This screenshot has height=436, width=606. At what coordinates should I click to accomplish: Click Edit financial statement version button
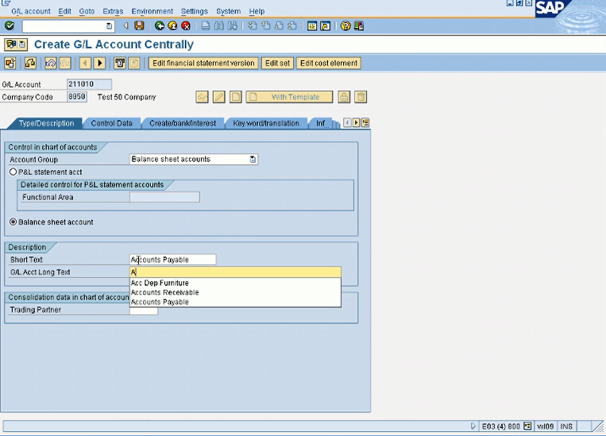pyautogui.click(x=203, y=63)
